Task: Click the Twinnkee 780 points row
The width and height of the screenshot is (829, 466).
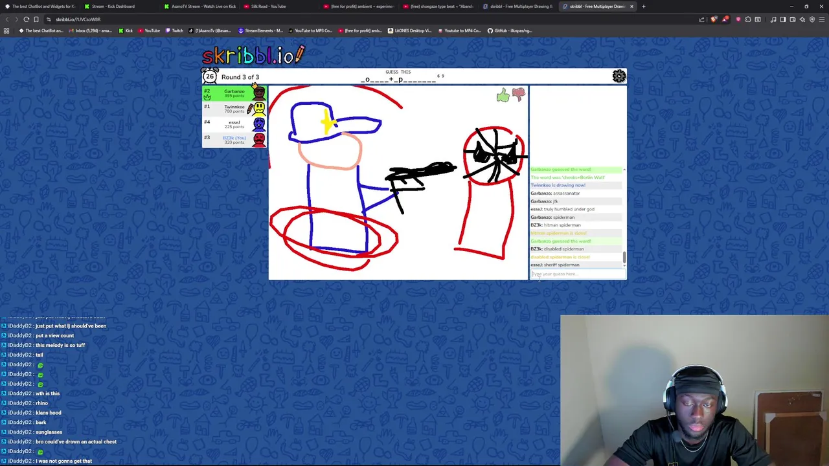Action: (x=234, y=108)
